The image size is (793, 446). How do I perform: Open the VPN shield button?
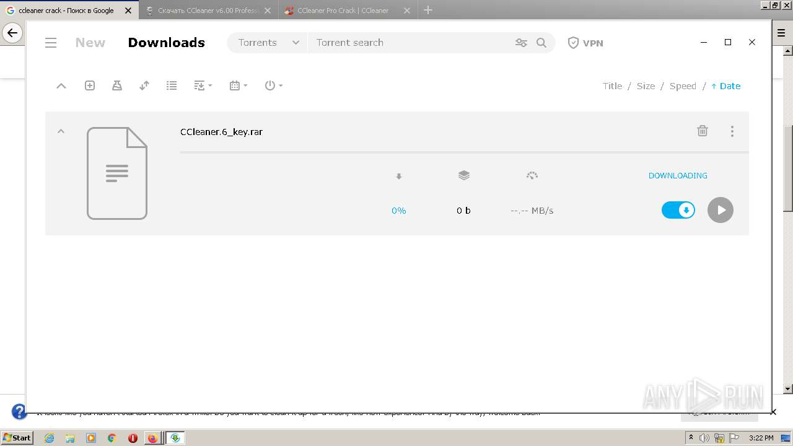coord(585,43)
